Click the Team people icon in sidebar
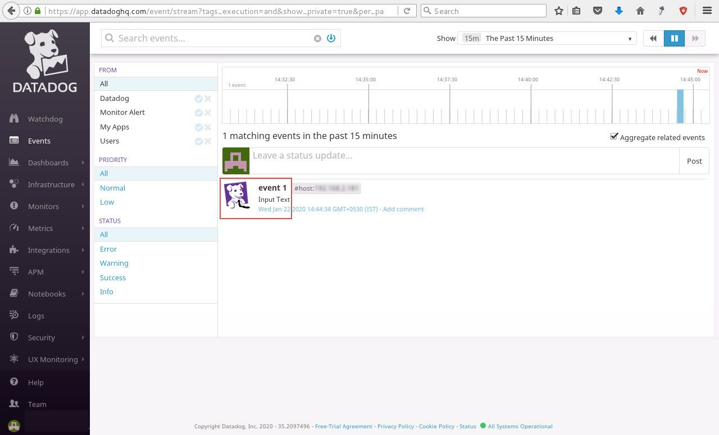The height and width of the screenshot is (435, 719). tap(14, 404)
